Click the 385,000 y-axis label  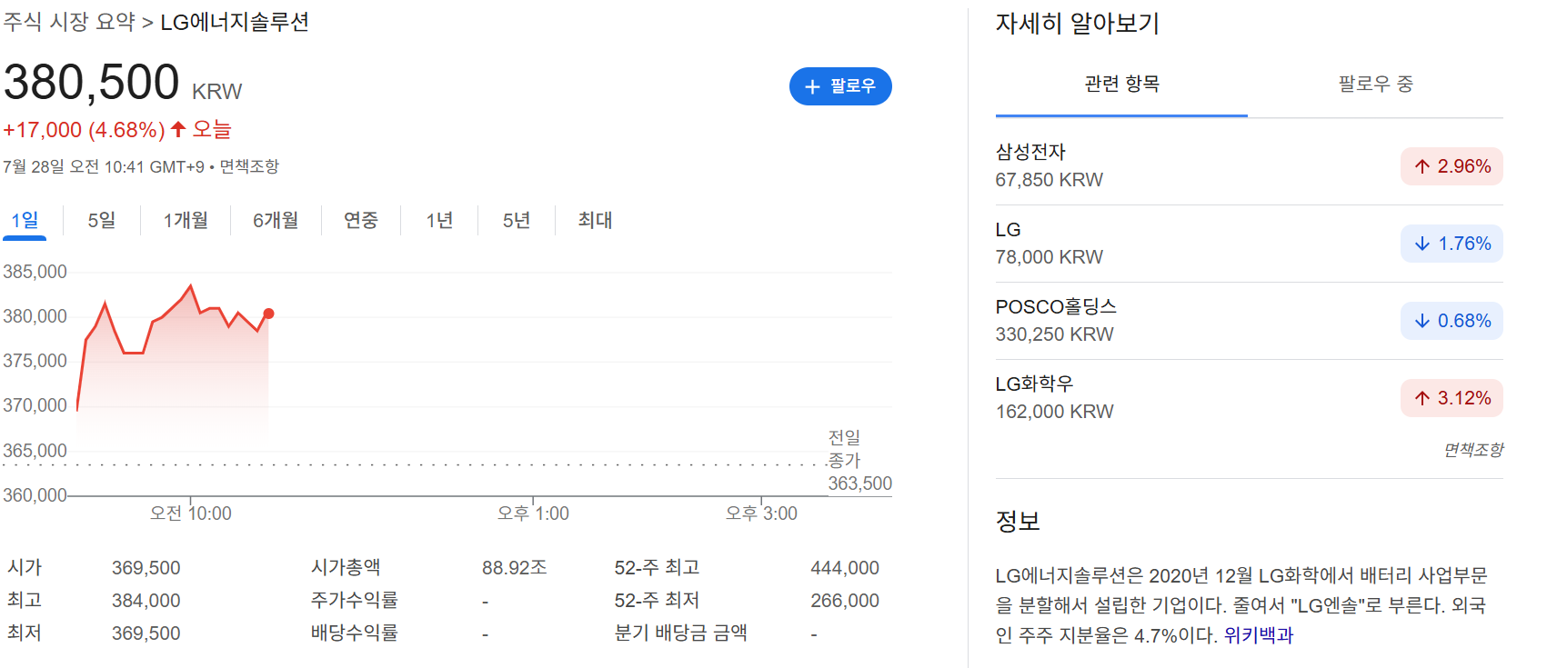(35, 272)
